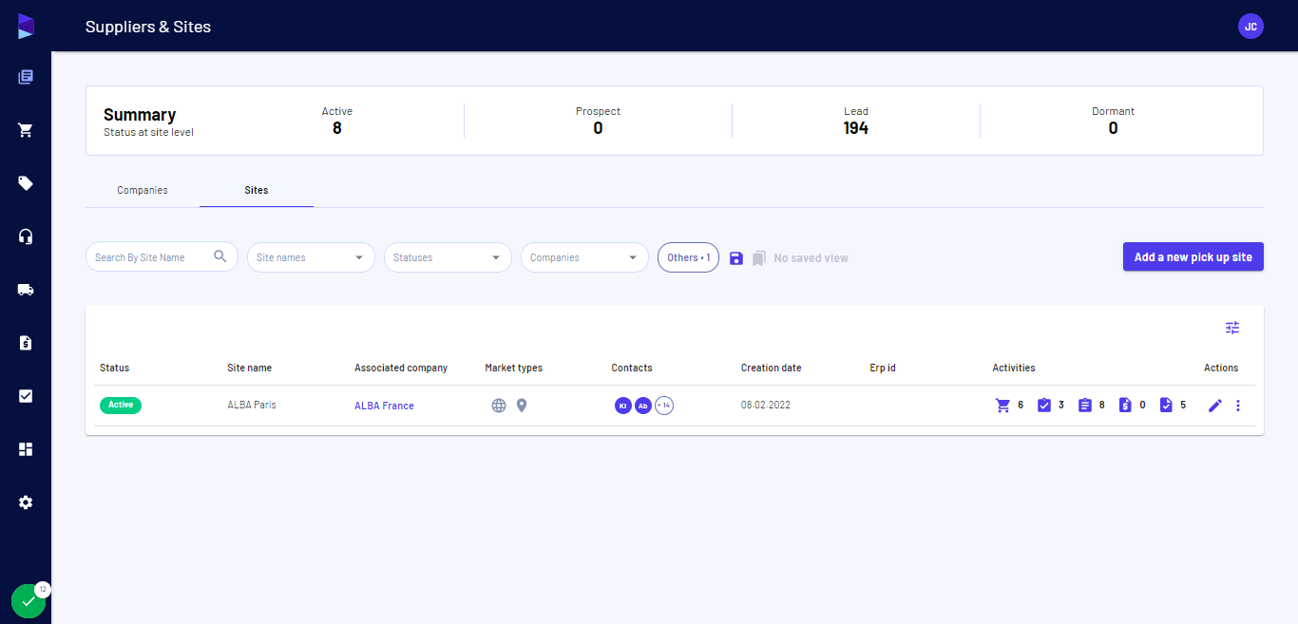
Task: Click the app logo in the sidebar
Action: 26,27
